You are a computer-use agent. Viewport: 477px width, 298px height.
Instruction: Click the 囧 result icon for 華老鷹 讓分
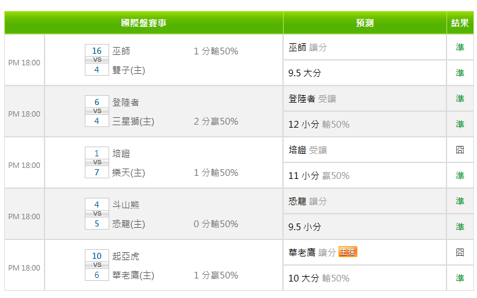coord(460,252)
